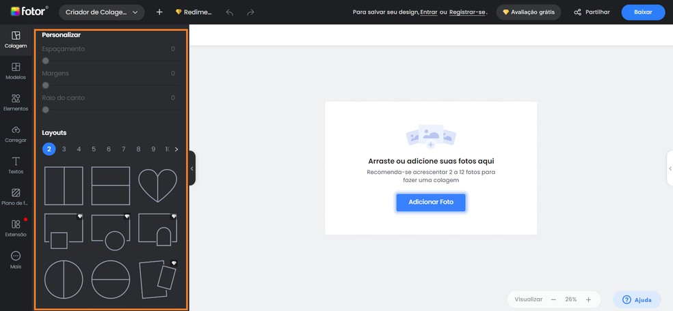Select layout count 8

(138, 149)
